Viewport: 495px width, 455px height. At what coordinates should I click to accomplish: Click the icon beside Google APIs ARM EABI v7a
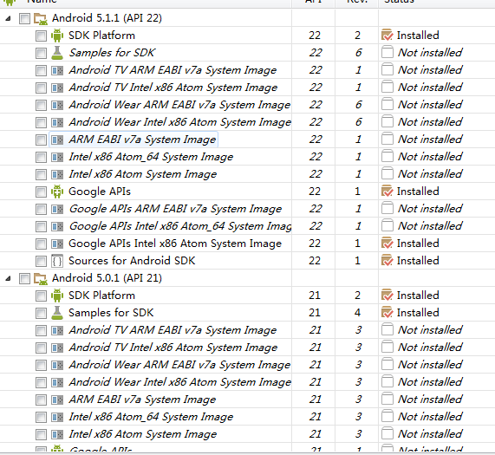click(x=57, y=209)
